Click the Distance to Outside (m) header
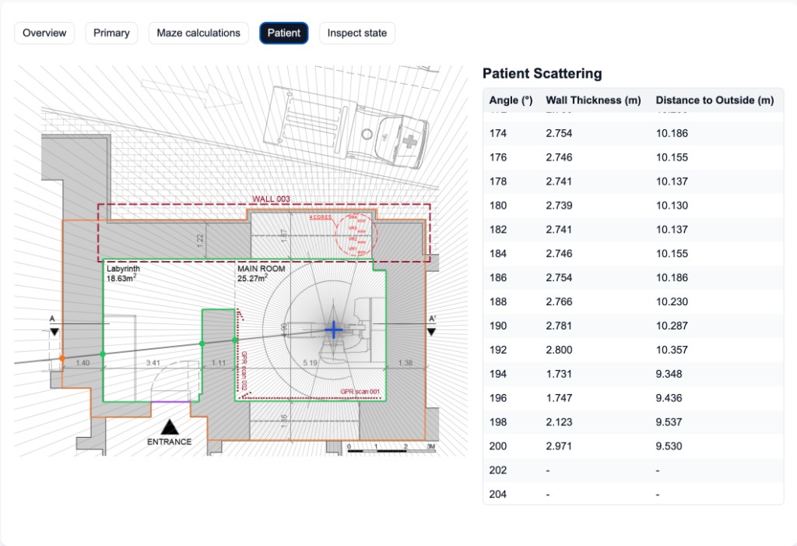The image size is (797, 546). tap(714, 100)
